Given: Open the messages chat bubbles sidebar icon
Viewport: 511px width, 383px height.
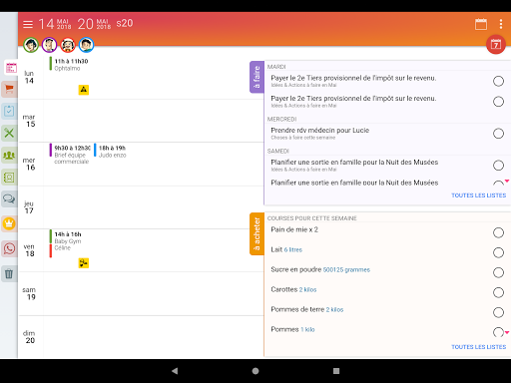Looking at the screenshot, I should [x=9, y=198].
